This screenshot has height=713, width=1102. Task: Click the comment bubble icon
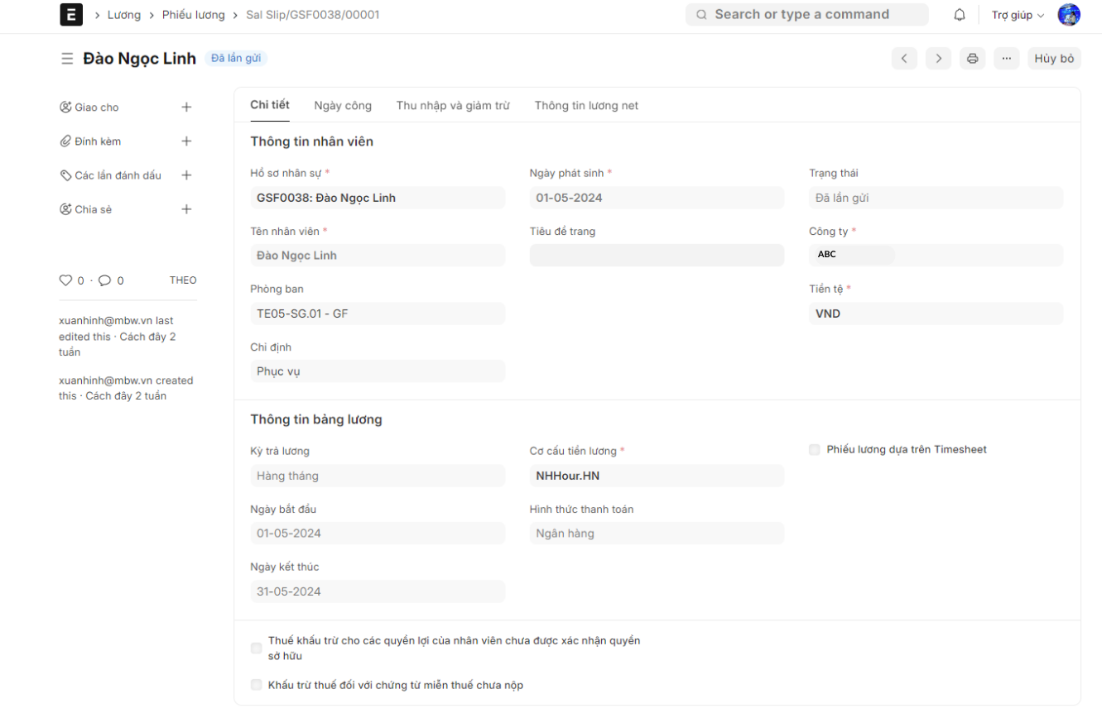click(x=105, y=280)
